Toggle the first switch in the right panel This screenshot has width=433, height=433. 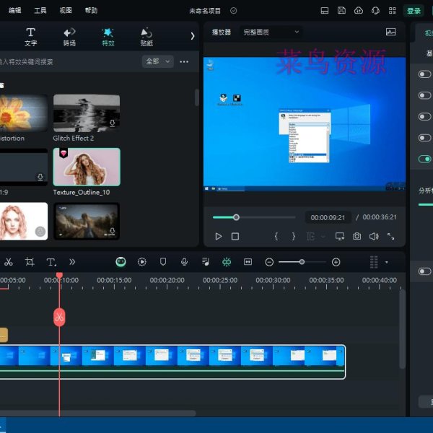tap(424, 74)
